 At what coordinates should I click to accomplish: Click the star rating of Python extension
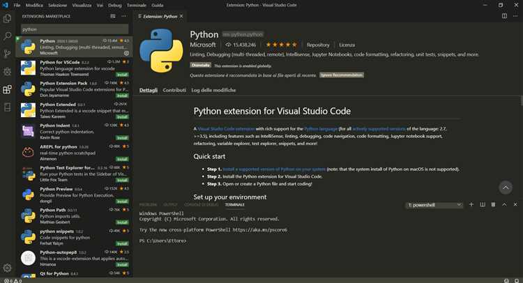click(281, 45)
